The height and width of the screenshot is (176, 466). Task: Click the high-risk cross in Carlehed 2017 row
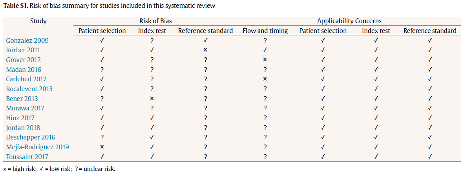[265, 79]
